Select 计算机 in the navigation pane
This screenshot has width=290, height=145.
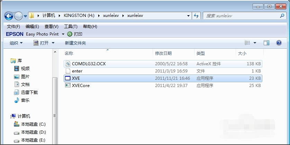20,116
